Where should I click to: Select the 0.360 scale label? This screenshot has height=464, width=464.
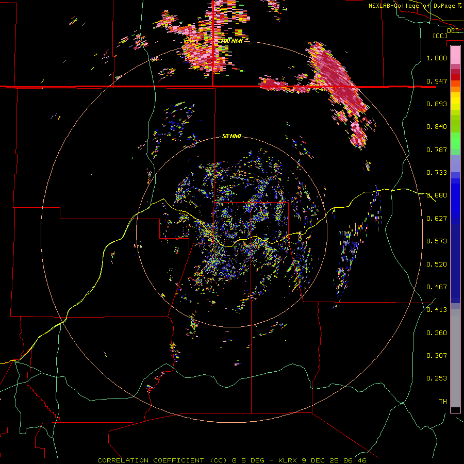[437, 333]
